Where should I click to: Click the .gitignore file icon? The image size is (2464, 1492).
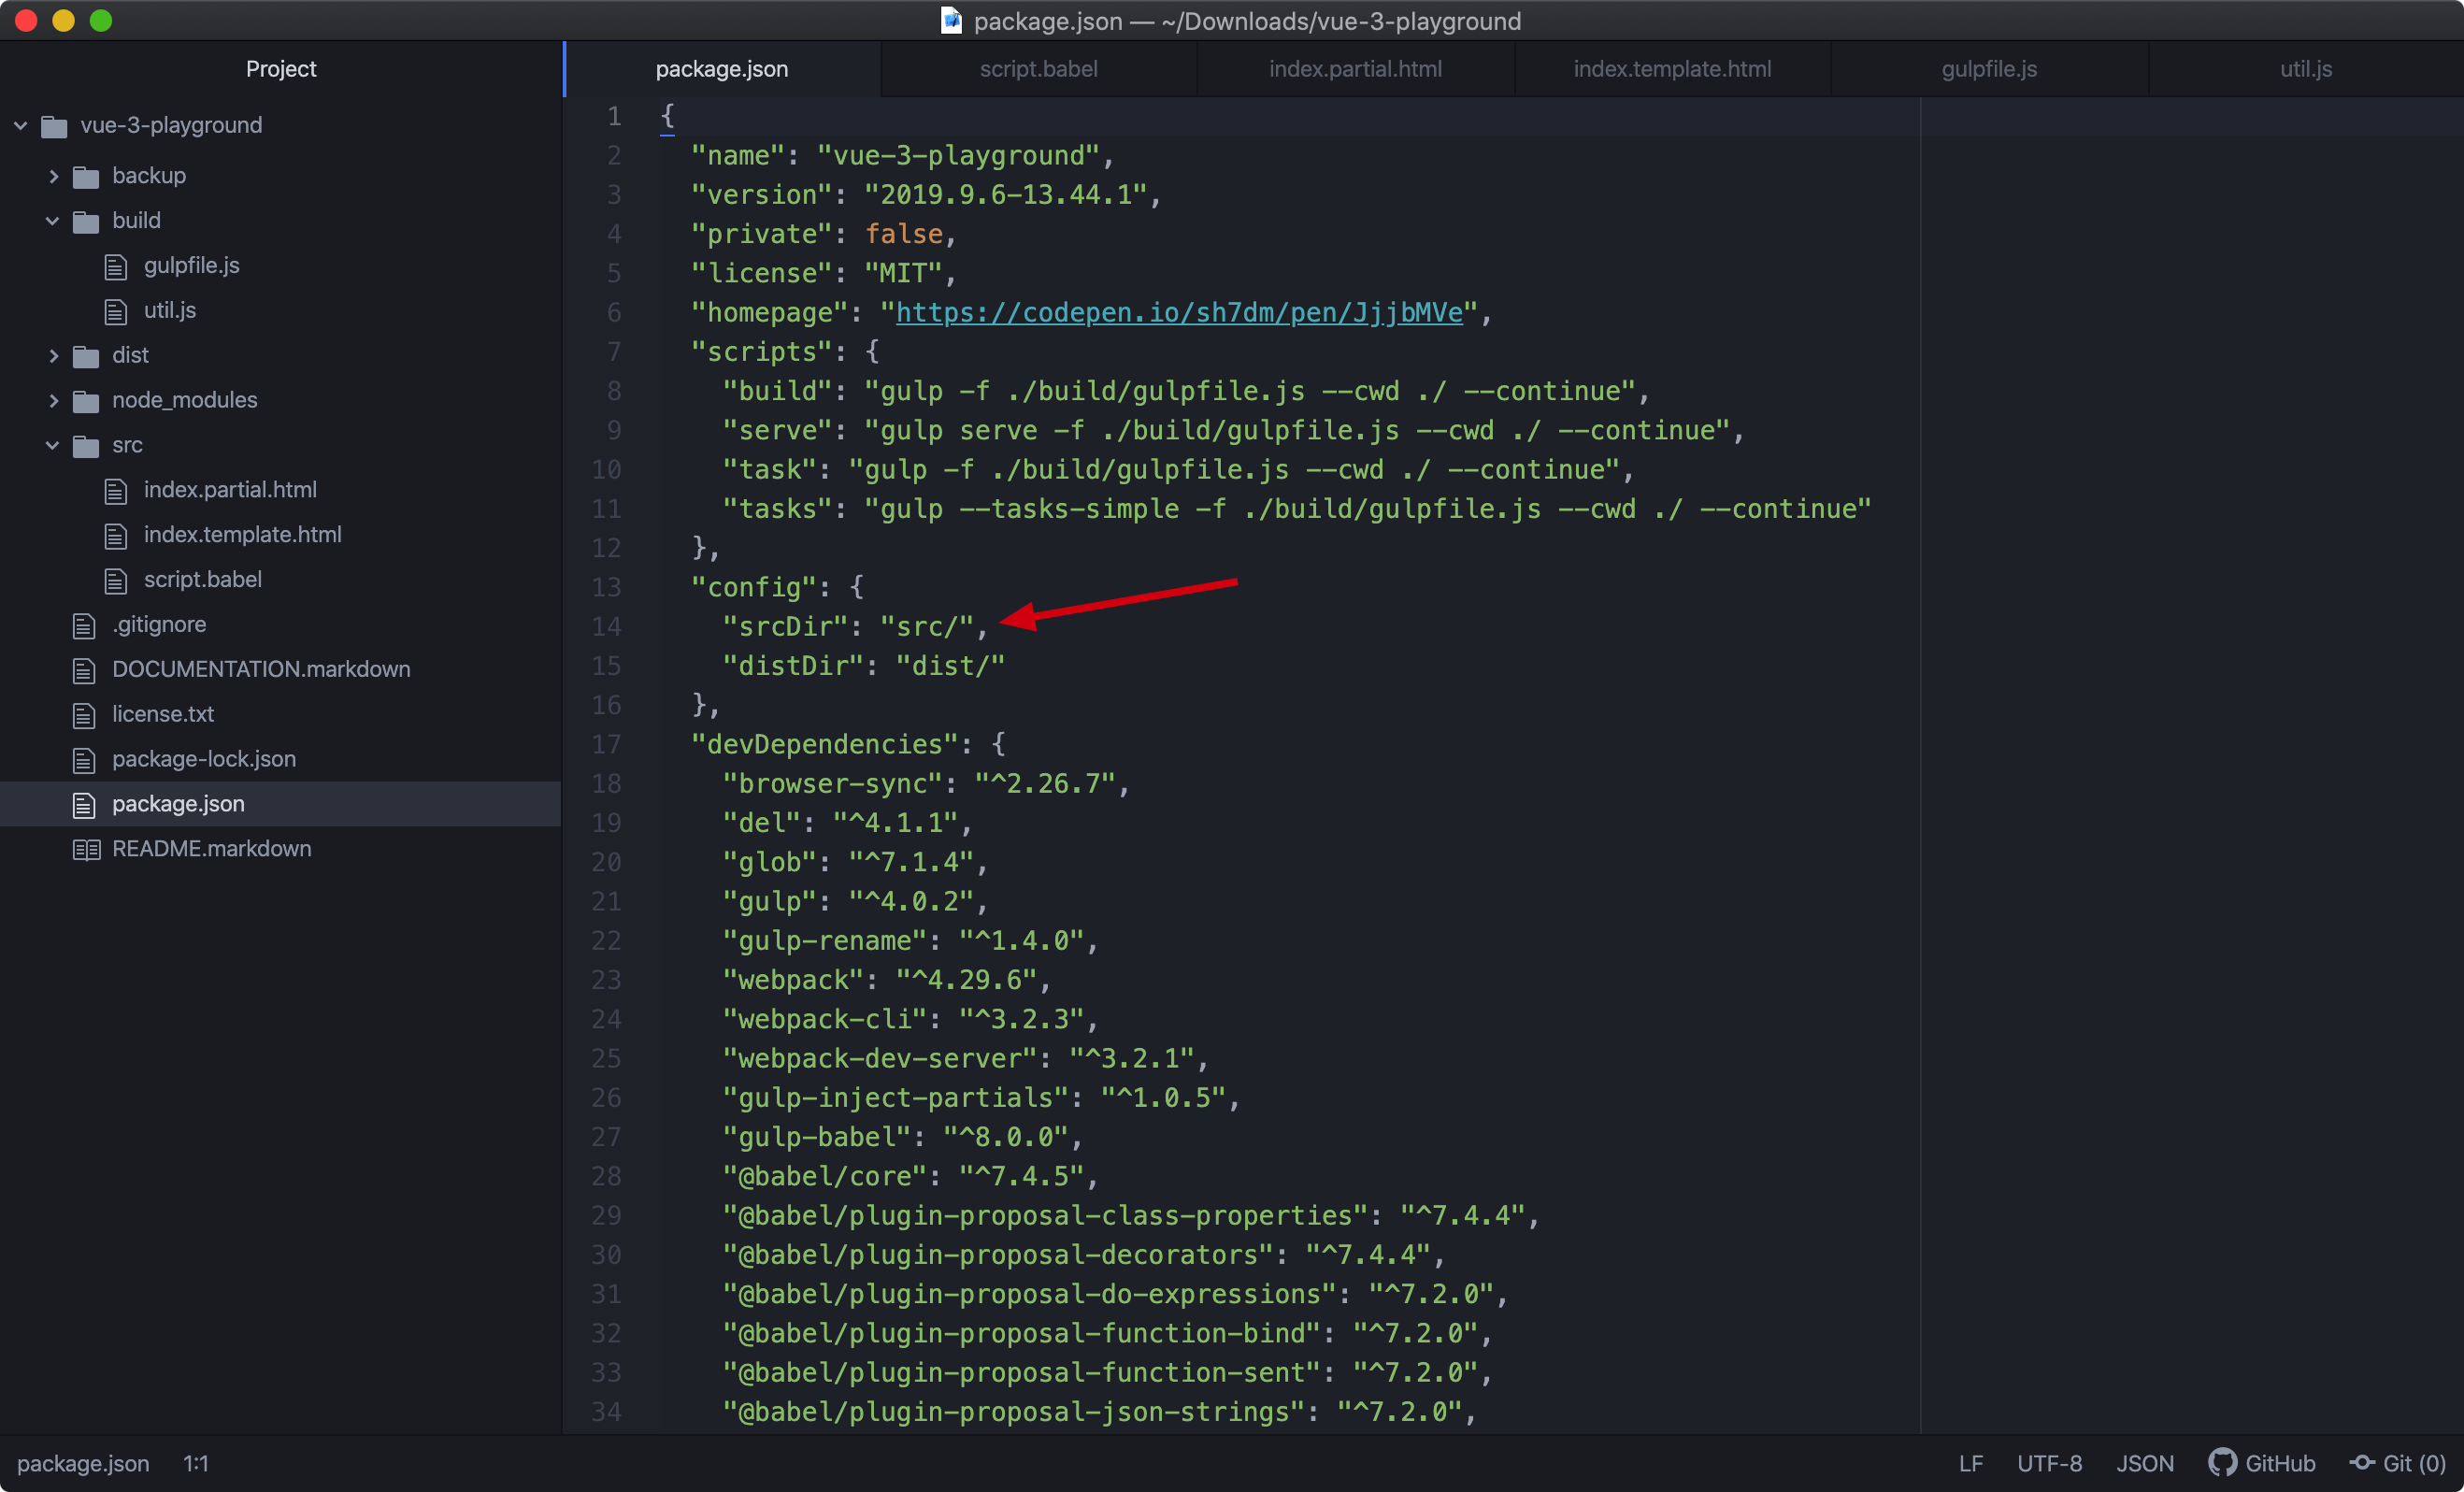84,625
